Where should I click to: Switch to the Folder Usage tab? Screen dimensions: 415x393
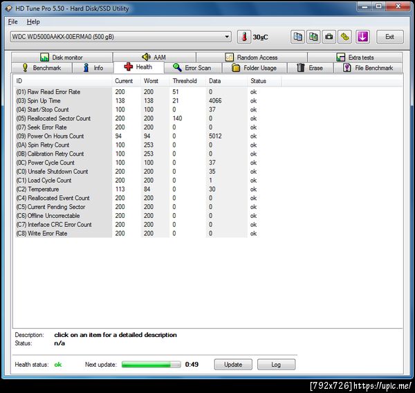click(255, 68)
